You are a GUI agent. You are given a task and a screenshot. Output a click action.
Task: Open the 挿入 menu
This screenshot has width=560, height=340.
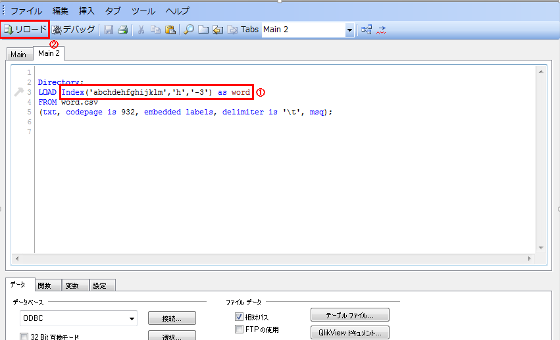pos(87,11)
